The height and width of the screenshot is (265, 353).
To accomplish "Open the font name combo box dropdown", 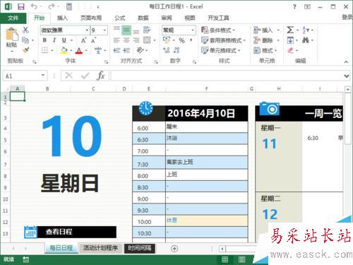I will pyautogui.click(x=87, y=30).
